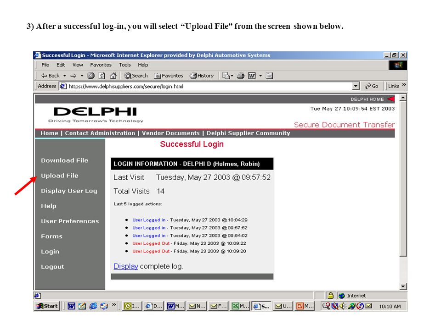Open User Preferences in sidebar
The image size is (441, 330).
pyautogui.click(x=70, y=221)
